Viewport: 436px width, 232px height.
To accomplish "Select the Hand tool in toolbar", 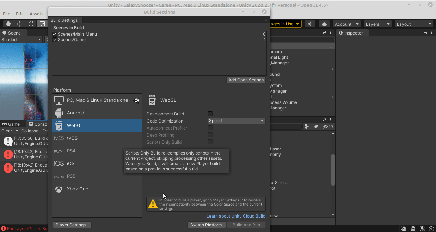I will click(8, 24).
